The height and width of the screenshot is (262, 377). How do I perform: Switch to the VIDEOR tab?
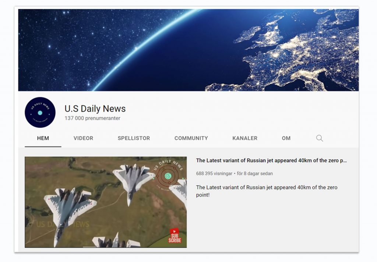coord(83,138)
